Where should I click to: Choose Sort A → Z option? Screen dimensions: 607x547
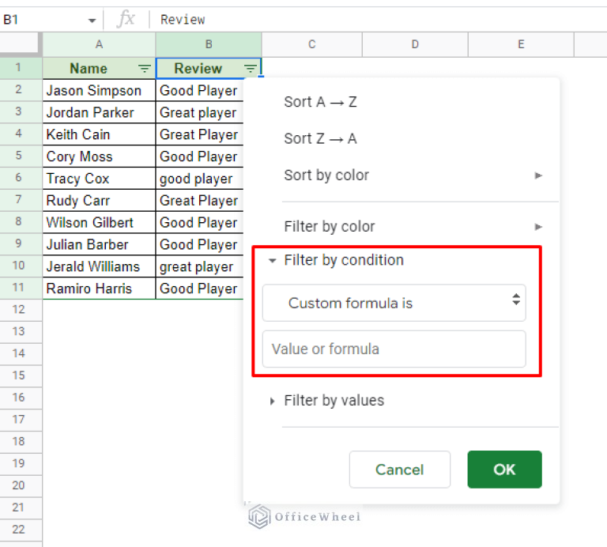tap(320, 102)
